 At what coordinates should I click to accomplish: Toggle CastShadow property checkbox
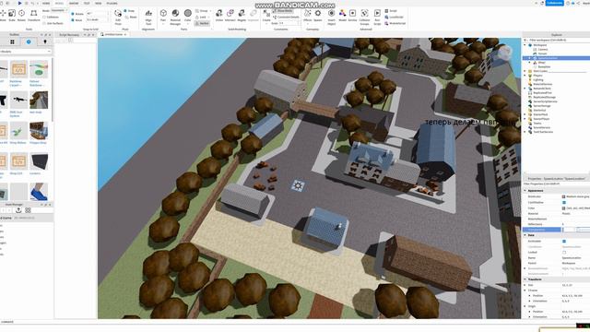[563, 202]
